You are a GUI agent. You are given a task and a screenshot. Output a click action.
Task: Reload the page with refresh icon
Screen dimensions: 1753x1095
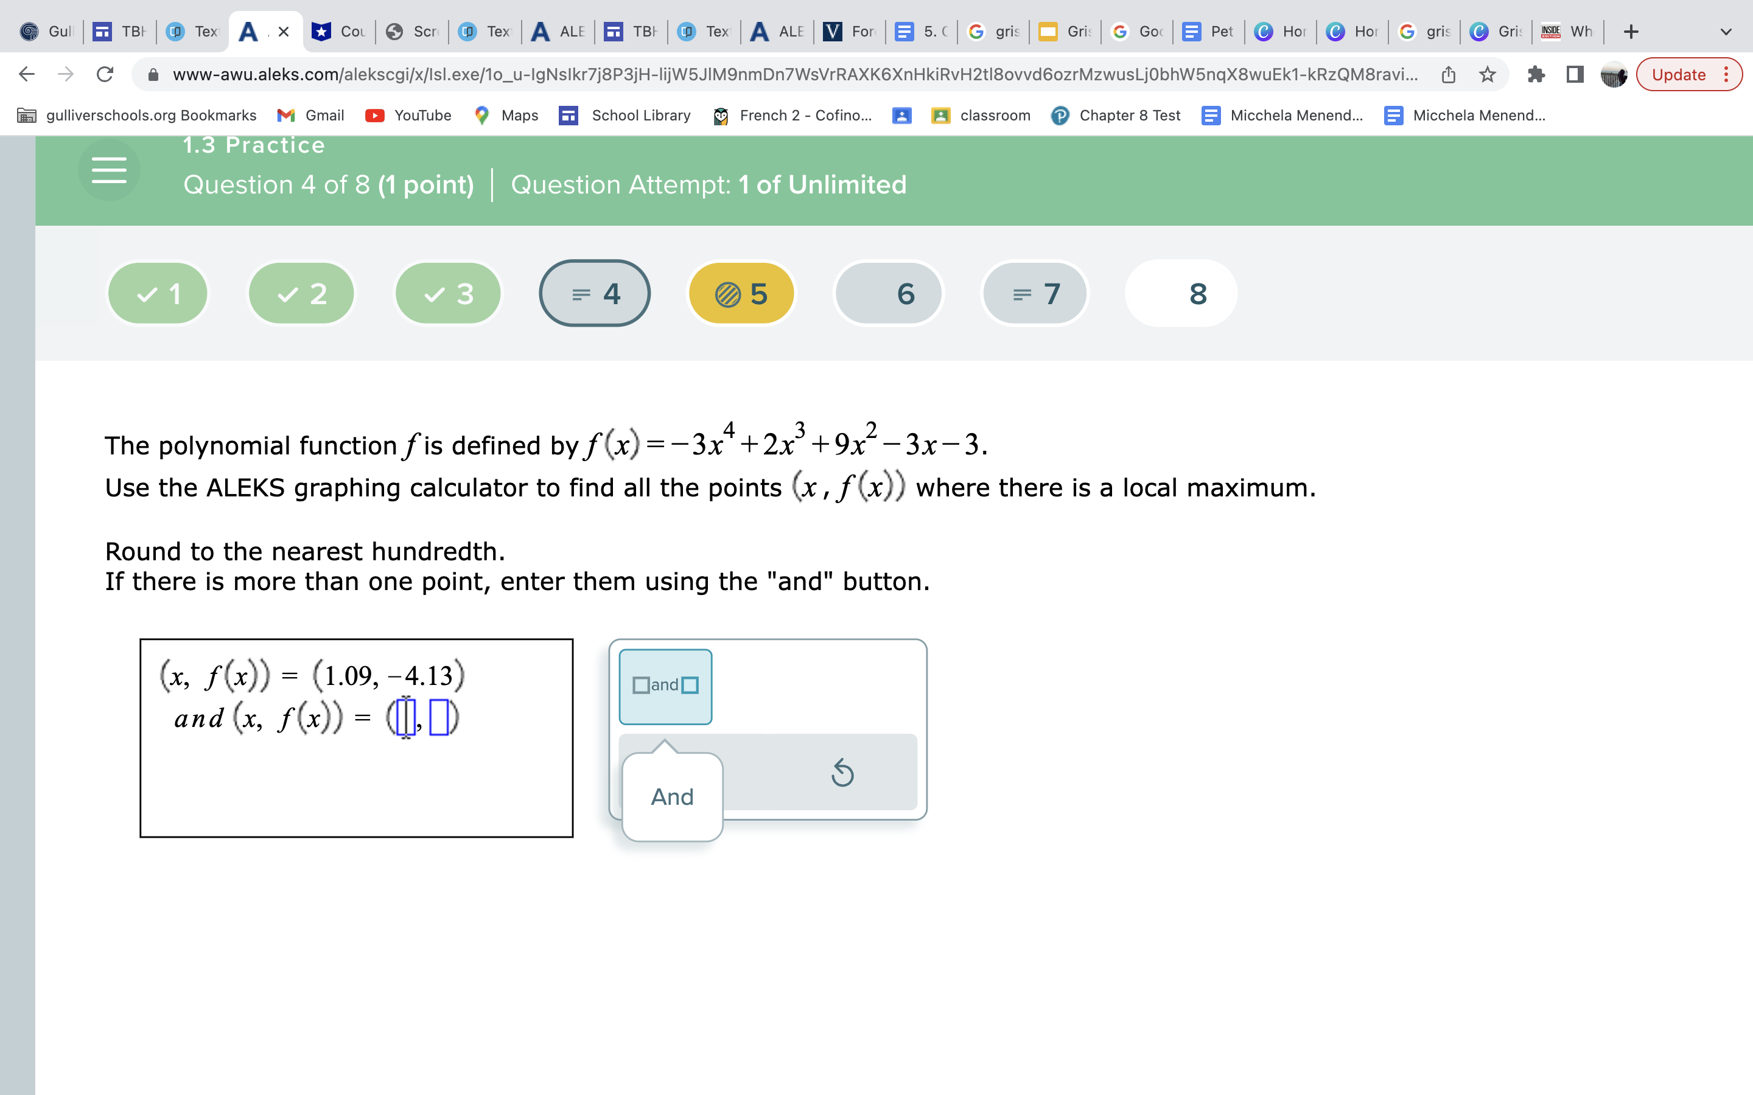point(105,75)
